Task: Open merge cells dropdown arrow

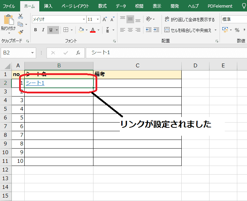Action: tap(215, 30)
